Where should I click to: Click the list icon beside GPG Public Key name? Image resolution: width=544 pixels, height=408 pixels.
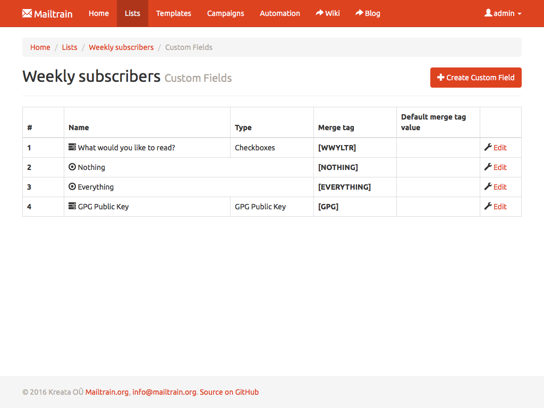[72, 206]
